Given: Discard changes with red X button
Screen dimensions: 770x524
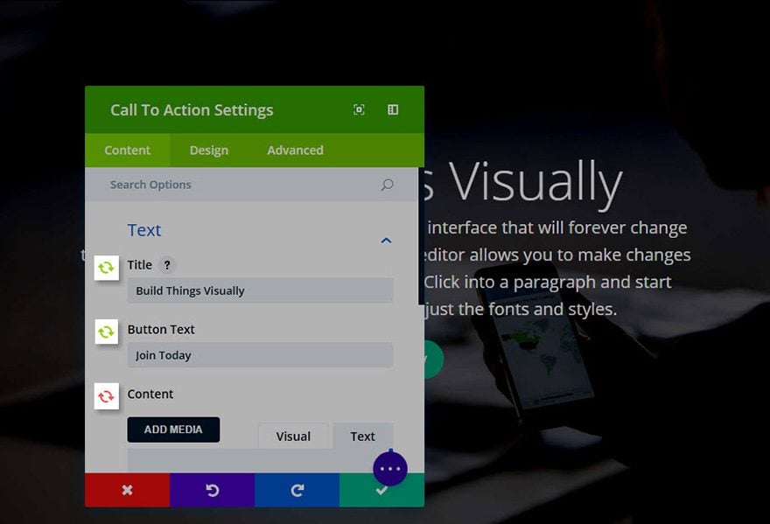Looking at the screenshot, I should (127, 490).
